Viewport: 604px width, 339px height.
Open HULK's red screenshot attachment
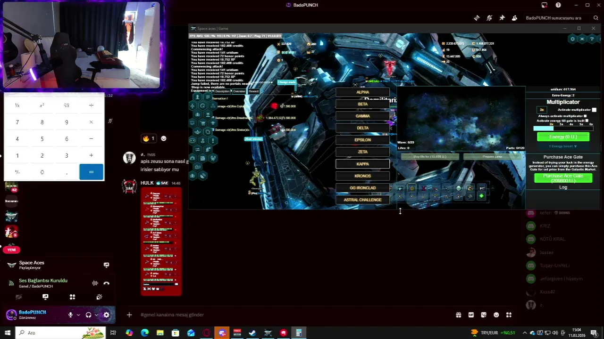[161, 242]
